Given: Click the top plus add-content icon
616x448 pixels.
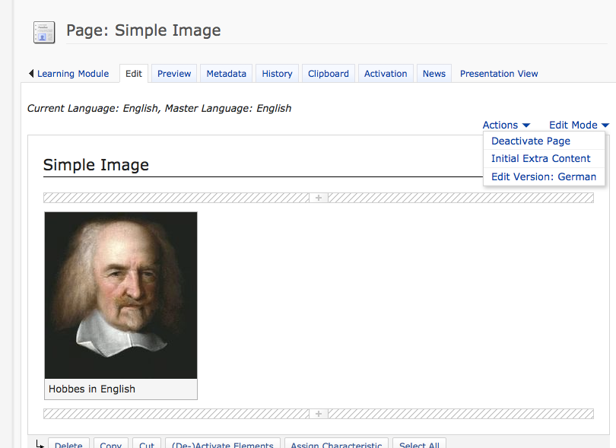Looking at the screenshot, I should click(319, 198).
